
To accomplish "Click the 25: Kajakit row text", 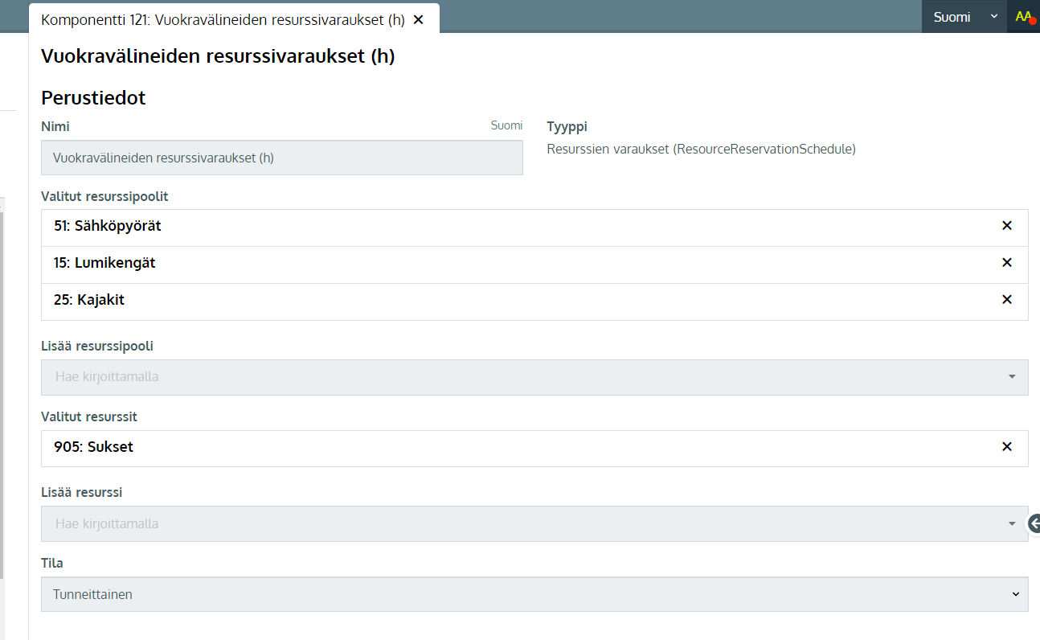I will 89,300.
